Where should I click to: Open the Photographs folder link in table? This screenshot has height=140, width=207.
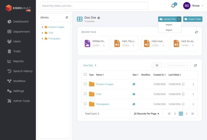coord(102,104)
